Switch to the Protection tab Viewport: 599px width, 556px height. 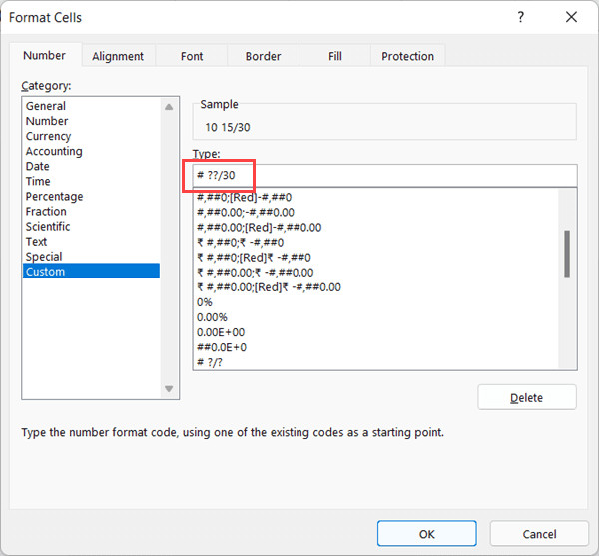coord(407,57)
